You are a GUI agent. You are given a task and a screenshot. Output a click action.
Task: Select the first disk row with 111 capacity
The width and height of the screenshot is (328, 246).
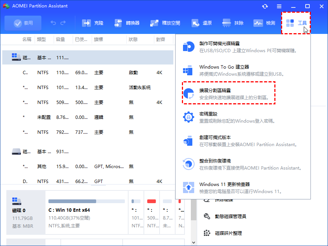coord(88,57)
